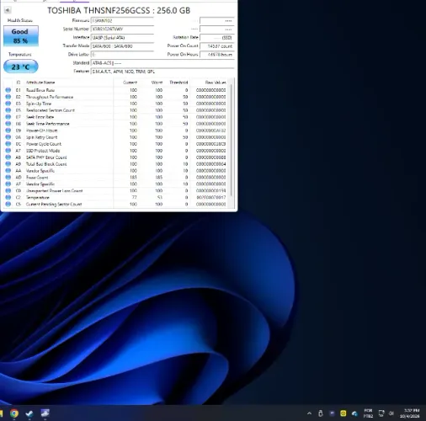Click status circle of Temperature attribute row
The width and height of the screenshot is (426, 421).
coord(8,198)
